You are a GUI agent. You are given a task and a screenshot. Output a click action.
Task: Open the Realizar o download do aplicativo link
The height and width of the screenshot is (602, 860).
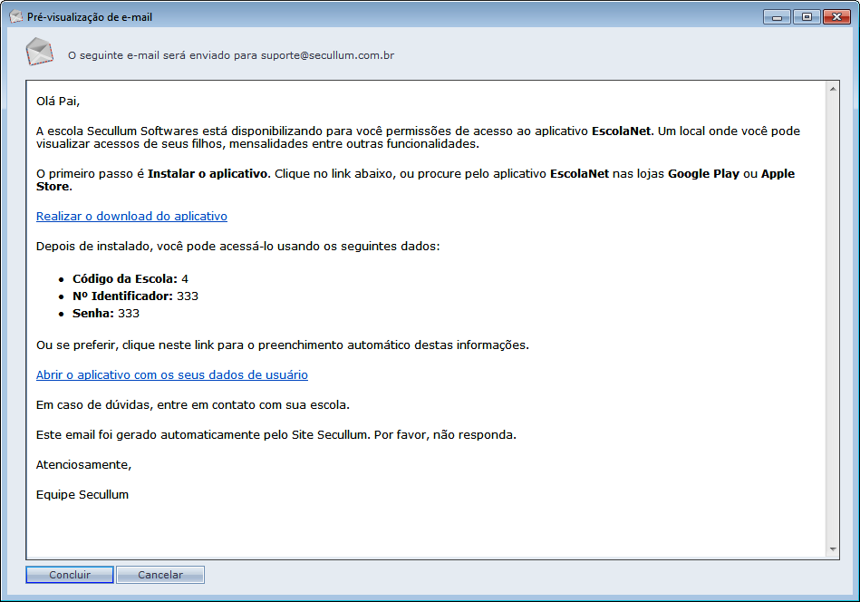pos(131,217)
